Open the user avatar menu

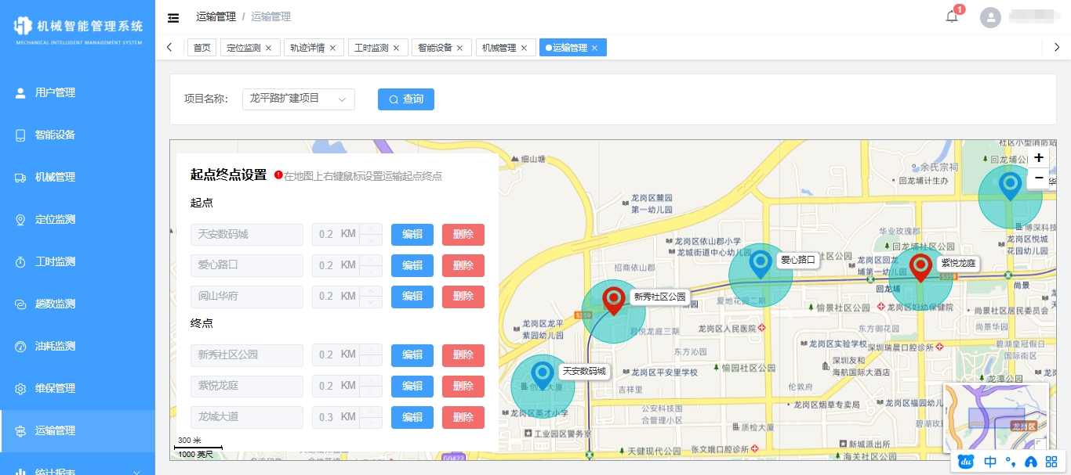point(991,17)
